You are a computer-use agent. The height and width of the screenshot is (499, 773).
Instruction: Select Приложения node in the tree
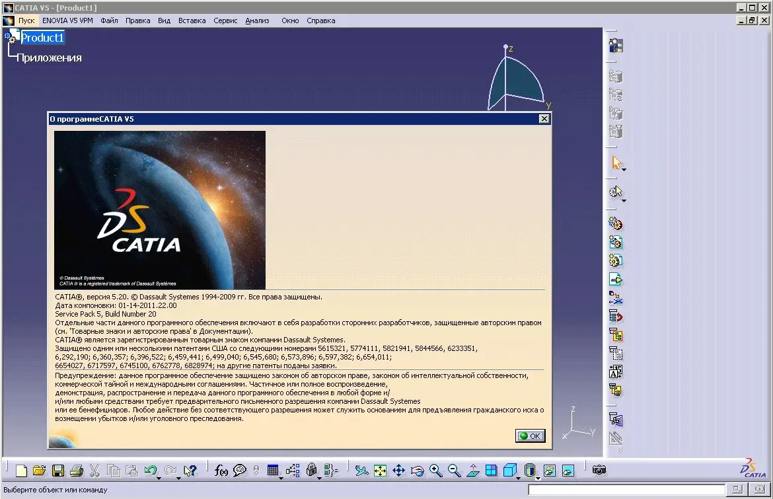[50, 58]
